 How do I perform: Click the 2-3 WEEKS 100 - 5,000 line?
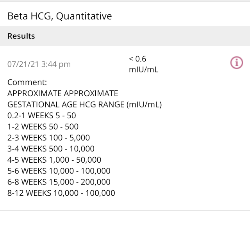coord(48,138)
